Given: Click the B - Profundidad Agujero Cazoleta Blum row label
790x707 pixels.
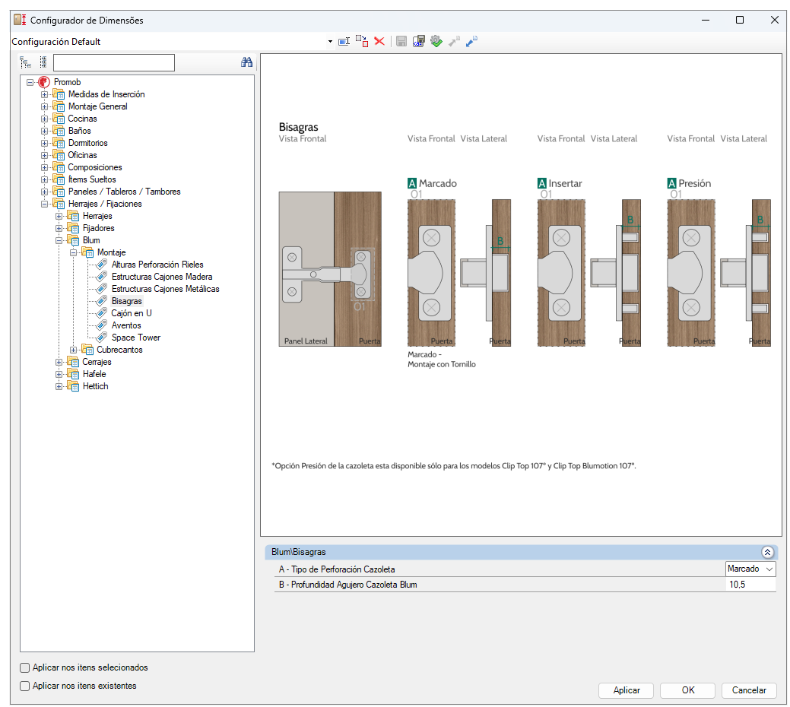Looking at the screenshot, I should 347,585.
